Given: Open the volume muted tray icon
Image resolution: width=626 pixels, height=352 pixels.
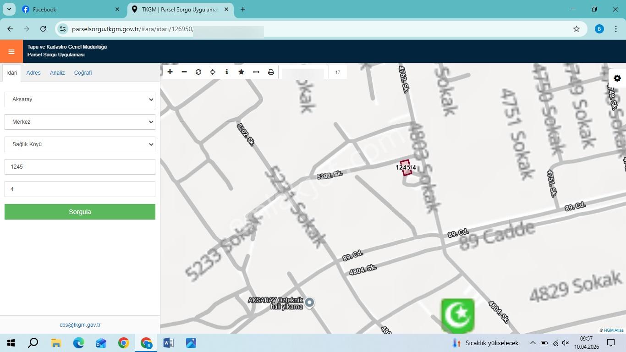Looking at the screenshot, I should coord(566,343).
